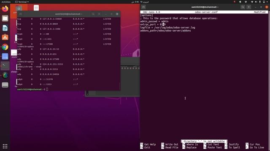Click the To Spell shortcut in nano
This screenshot has height=151, width=270.
[232, 147]
